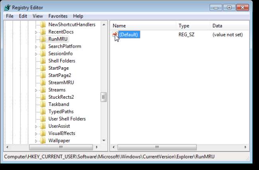Select the User Shell Folders key label
The width and height of the screenshot is (259, 170).
(x=67, y=119)
